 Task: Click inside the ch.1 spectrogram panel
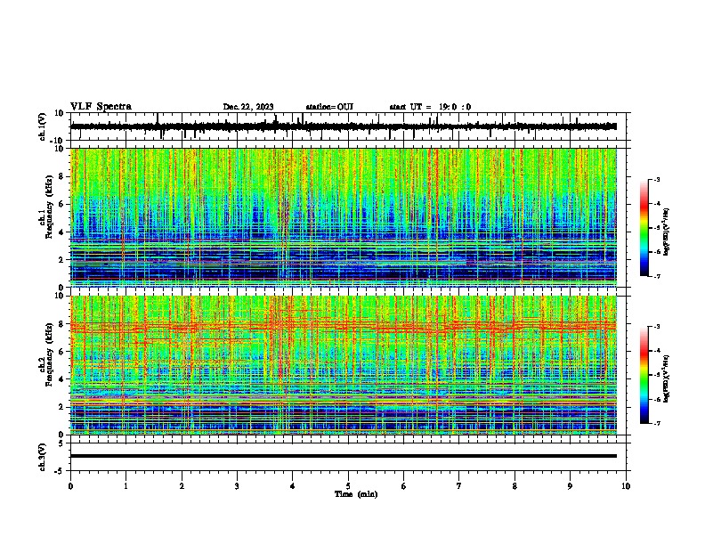tap(344, 217)
